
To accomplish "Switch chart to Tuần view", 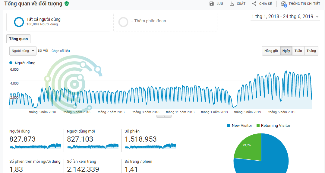I will (x=298, y=51).
